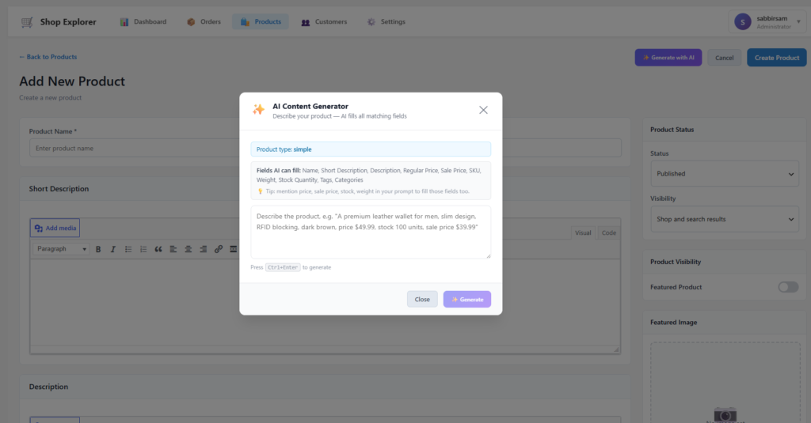This screenshot has height=423, width=811.
Task: Apply blockquote formatting
Action: [x=158, y=249]
